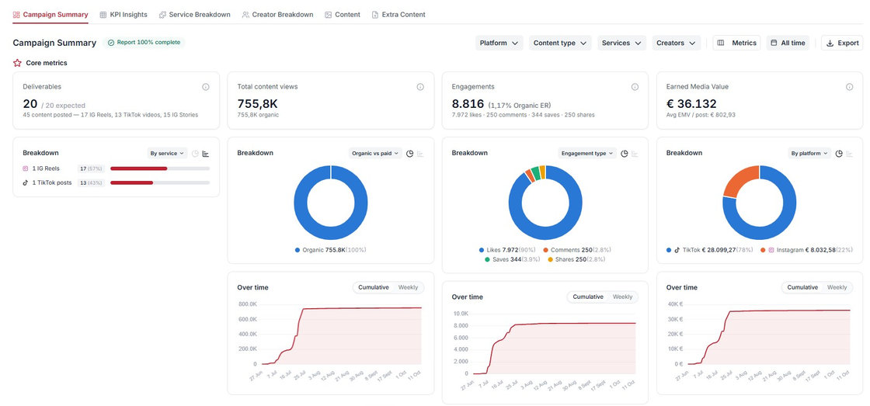Switch deliverables breakdown to bar list view

pyautogui.click(x=206, y=154)
